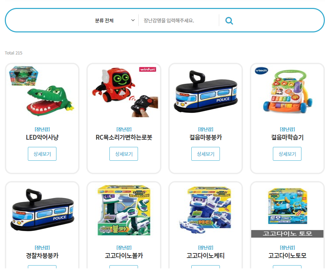The height and width of the screenshot is (269, 330).
Task: Select the red RC robot image
Action: point(125,92)
